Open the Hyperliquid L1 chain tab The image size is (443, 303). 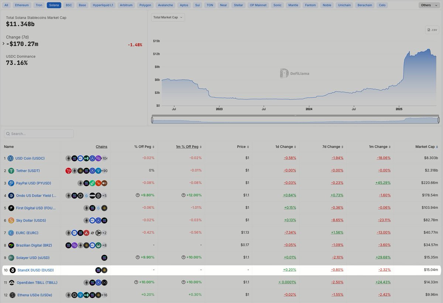[x=103, y=5]
